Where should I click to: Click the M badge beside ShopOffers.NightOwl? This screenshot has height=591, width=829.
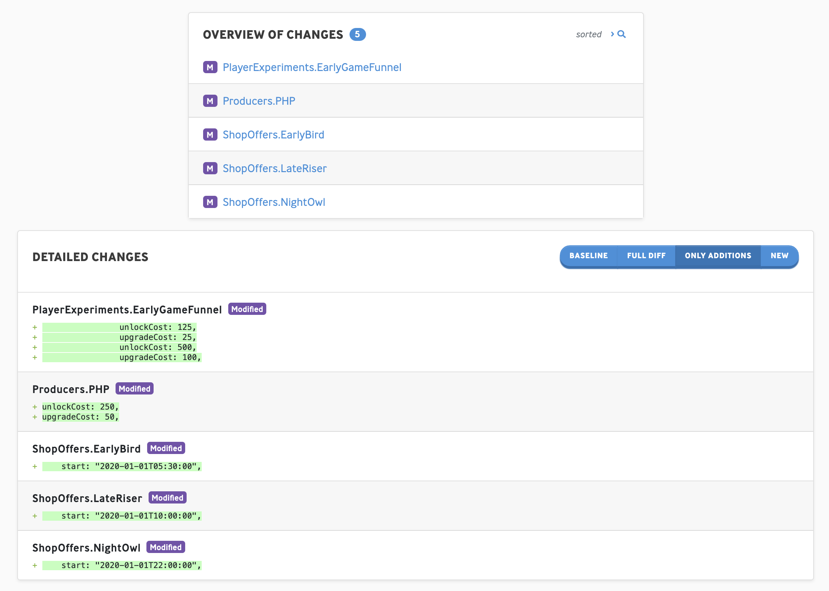[x=210, y=202]
